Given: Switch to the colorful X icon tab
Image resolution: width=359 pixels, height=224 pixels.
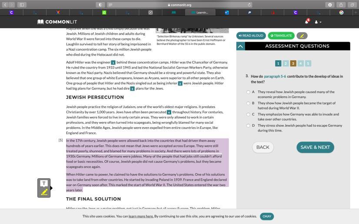Looking at the screenshot, I should pos(58,13).
